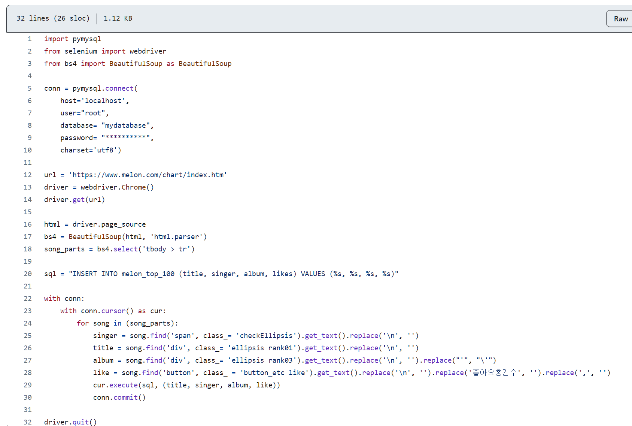Select line number 20

[28, 274]
